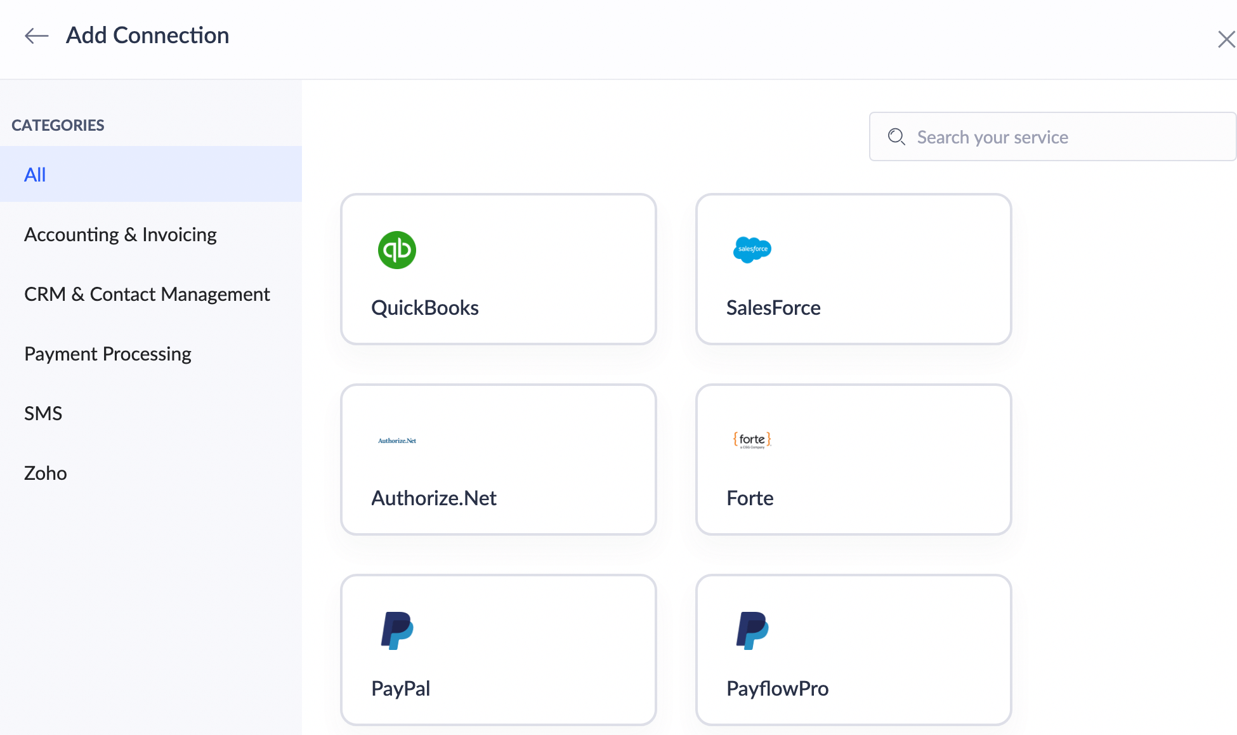Click the search magnifier icon
The height and width of the screenshot is (735, 1237).
pos(896,136)
